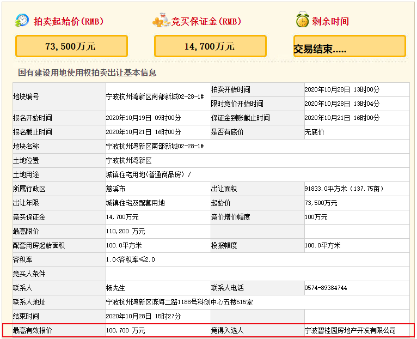Click the coins icon beside 竞买保证金
The height and width of the screenshot is (339, 417).
coord(161,20)
